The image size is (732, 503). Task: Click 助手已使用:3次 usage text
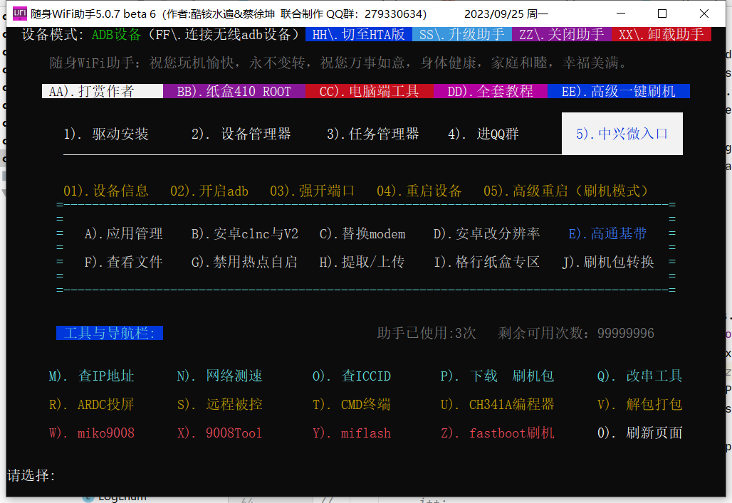427,333
